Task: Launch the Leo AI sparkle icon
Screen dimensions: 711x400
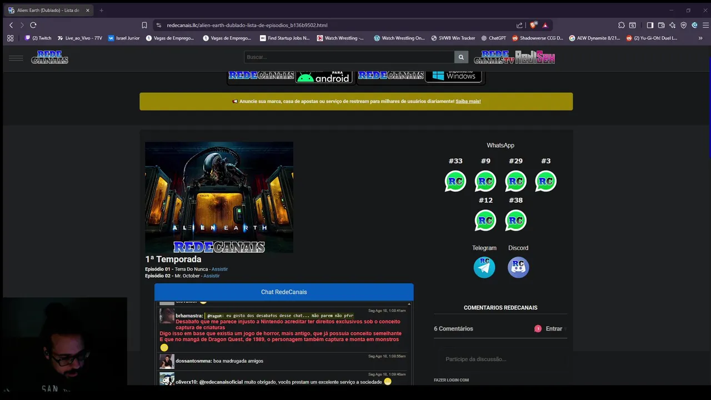Action: tap(672, 25)
